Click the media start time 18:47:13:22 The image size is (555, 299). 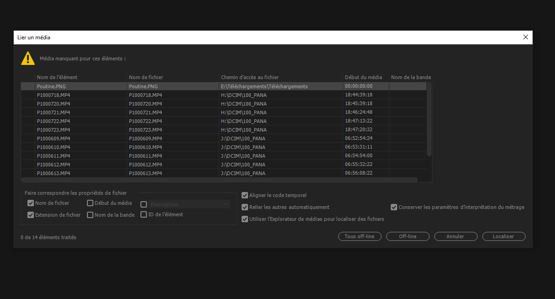click(359, 121)
